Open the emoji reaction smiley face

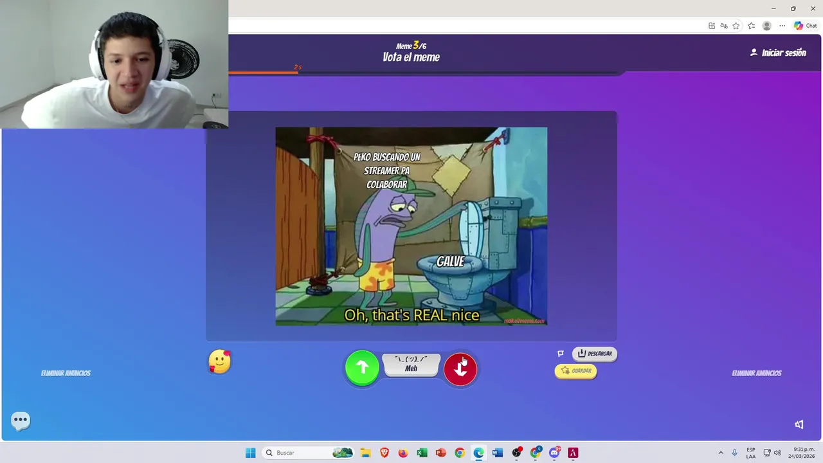(219, 362)
